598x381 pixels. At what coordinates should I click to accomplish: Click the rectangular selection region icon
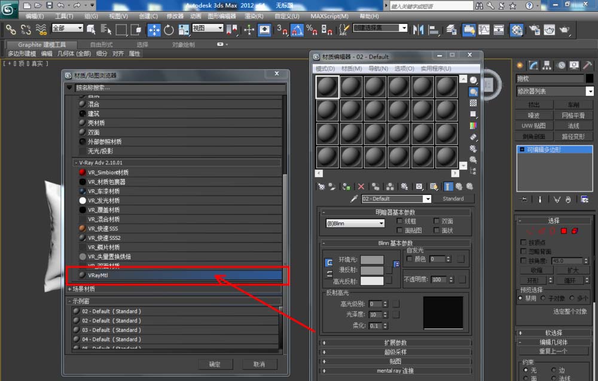point(121,30)
